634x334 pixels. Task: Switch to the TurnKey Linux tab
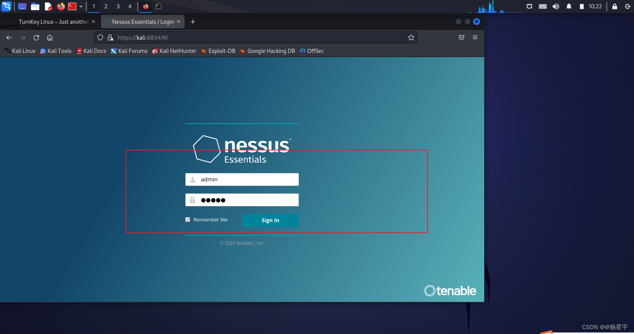(54, 22)
